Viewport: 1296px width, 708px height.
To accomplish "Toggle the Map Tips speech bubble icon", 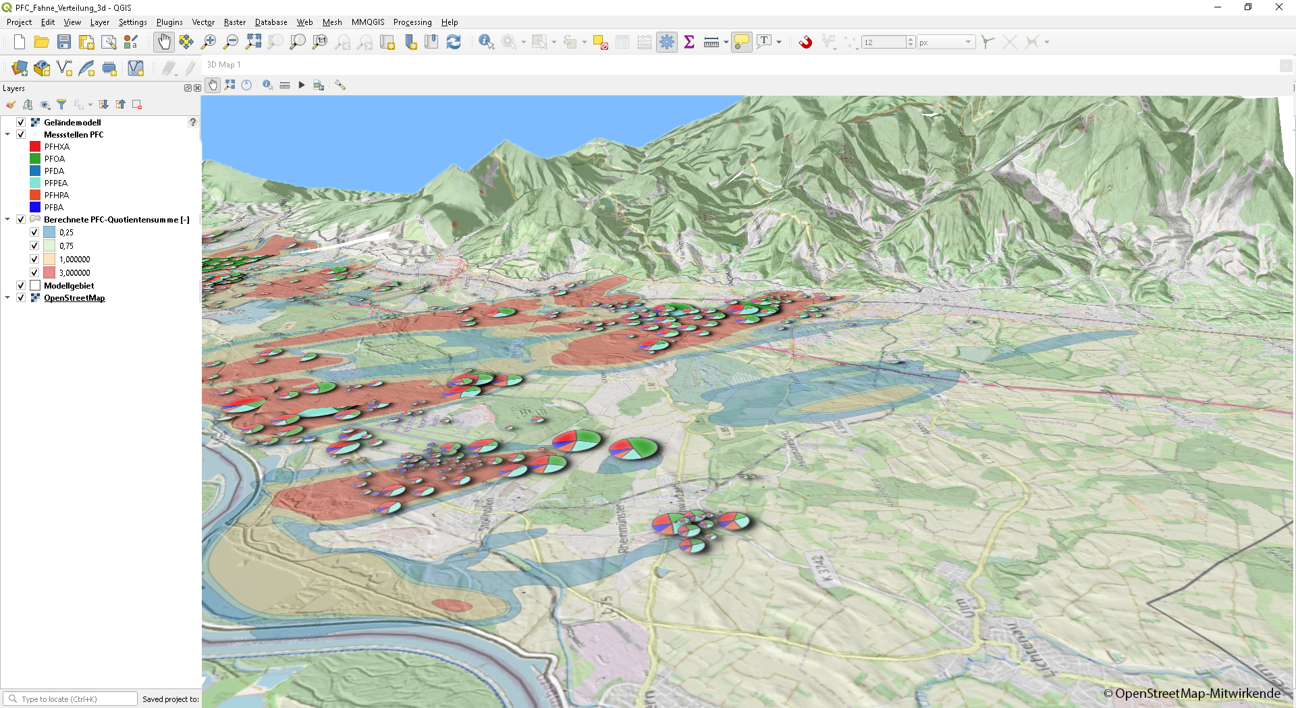I will pyautogui.click(x=741, y=42).
